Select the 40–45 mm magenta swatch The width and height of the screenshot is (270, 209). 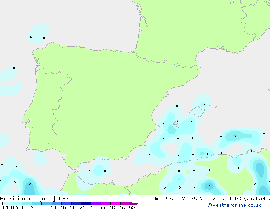pos(115,203)
